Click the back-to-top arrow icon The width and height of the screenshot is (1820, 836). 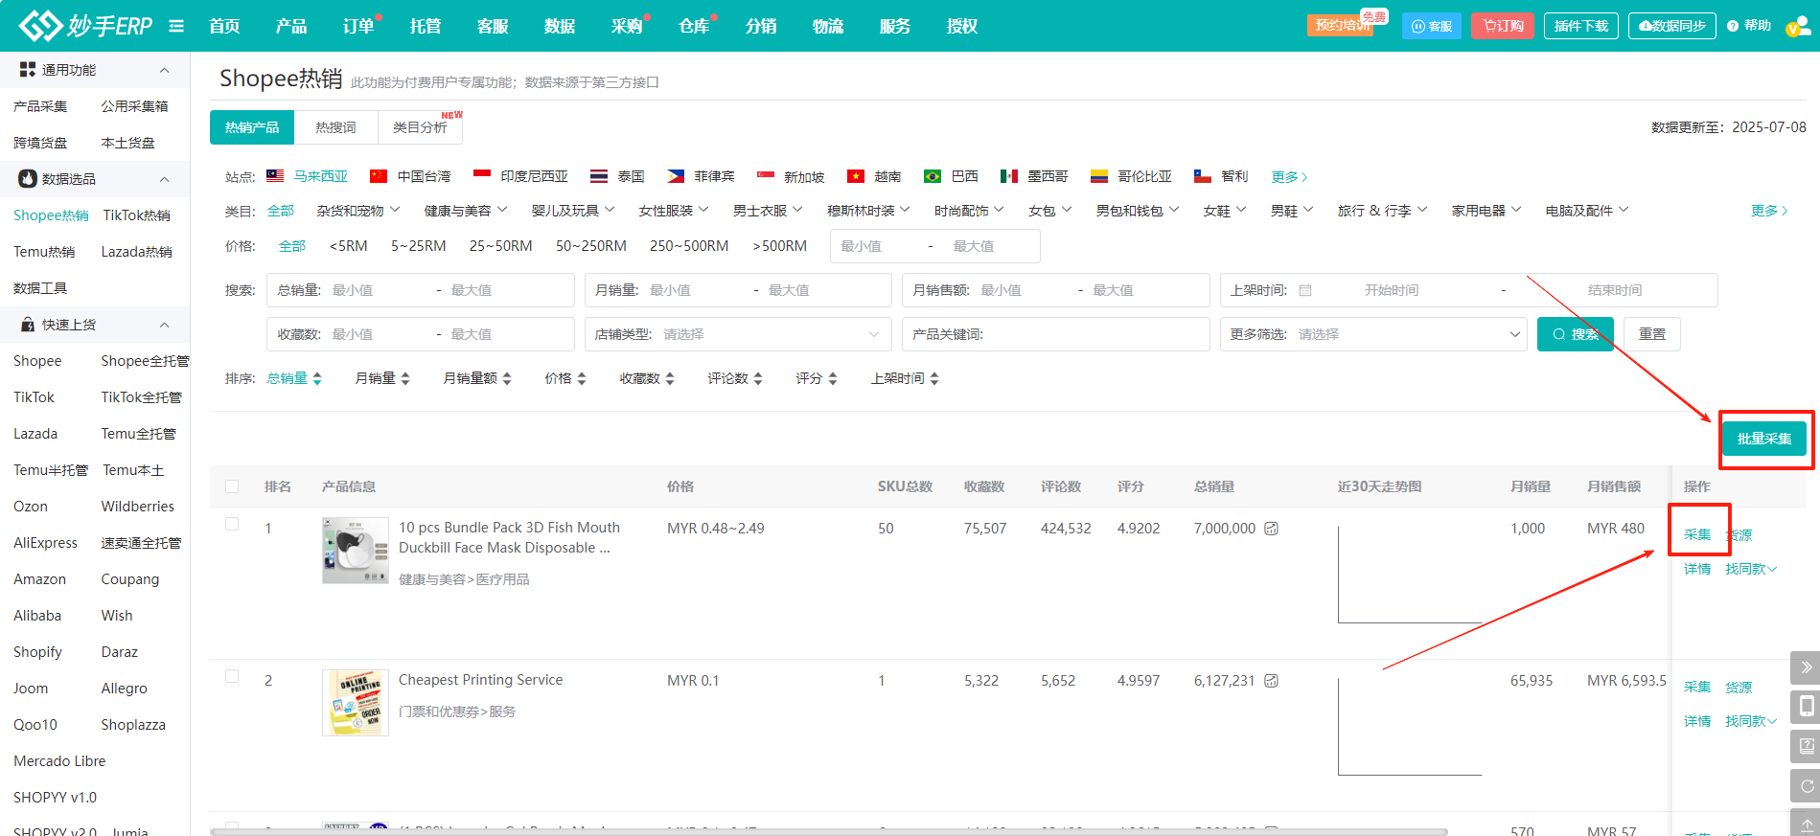1806,824
